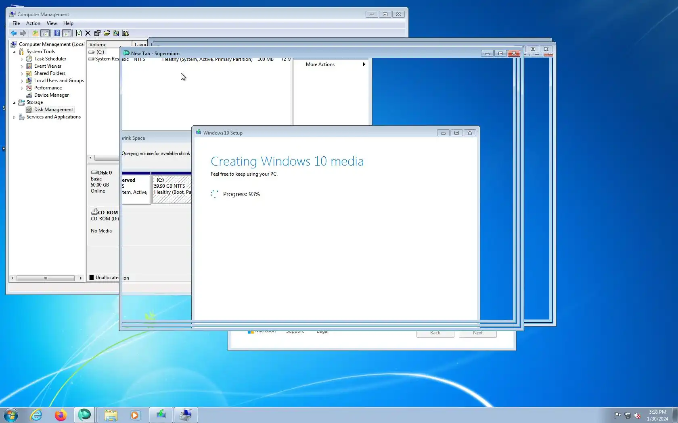
Task: Switch to Supermium in the taskbar
Action: 84,415
